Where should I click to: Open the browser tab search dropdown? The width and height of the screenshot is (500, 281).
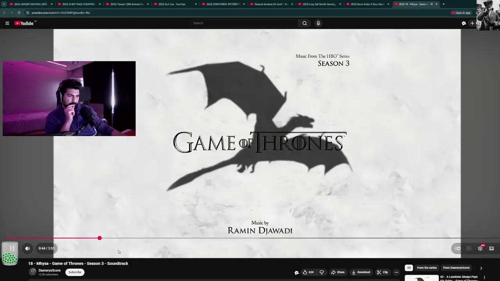(4, 4)
